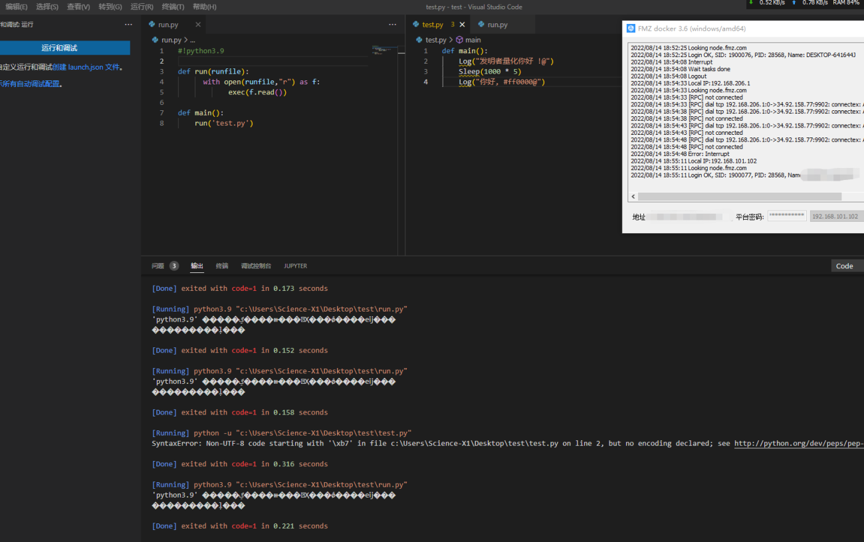The height and width of the screenshot is (542, 864).
Task: Click exited with code=1 in 0.316 seconds
Action: tap(255, 464)
